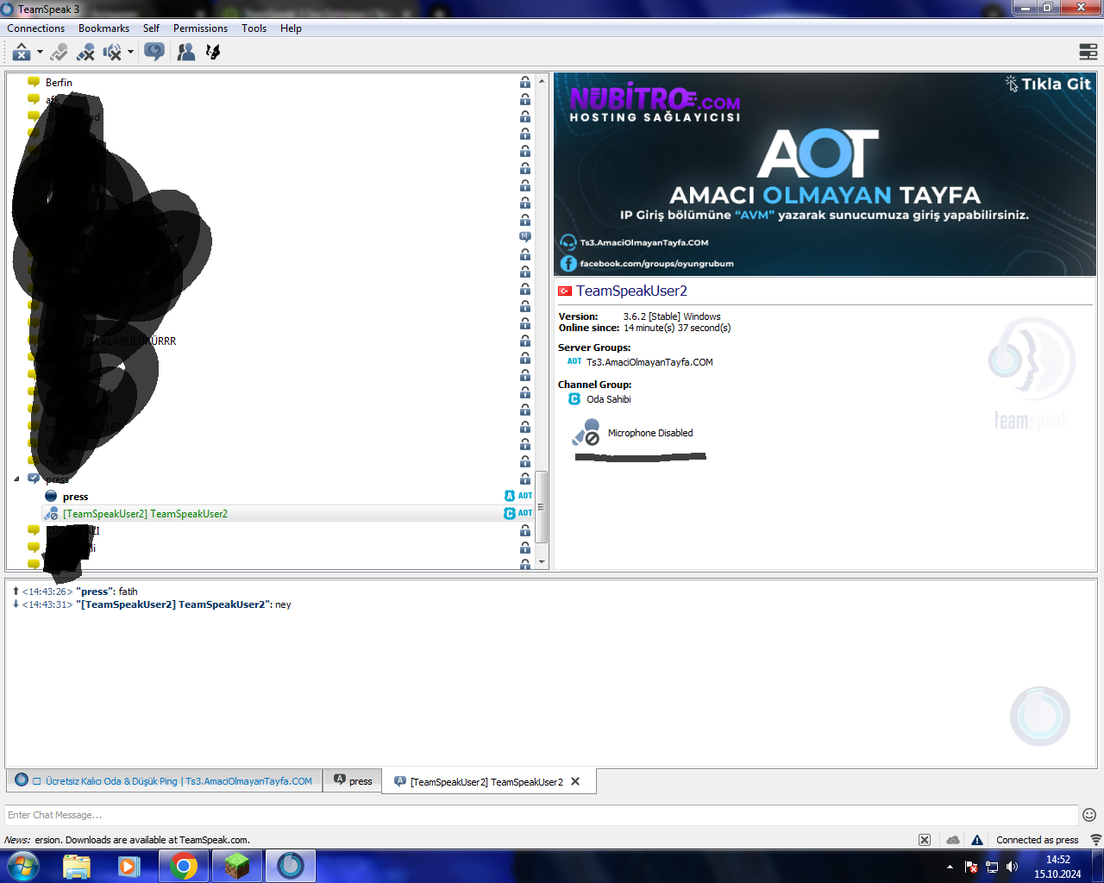1104x883 pixels.
Task: Click the layout icon at the toolbar's right end
Action: click(x=1088, y=53)
